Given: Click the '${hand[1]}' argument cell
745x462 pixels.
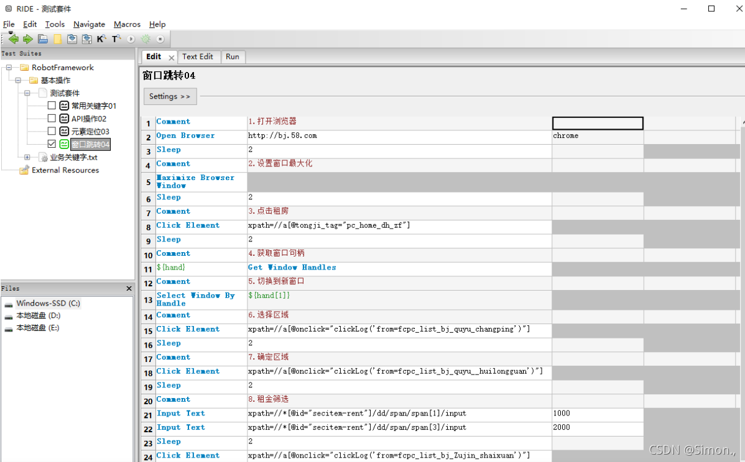Looking at the screenshot, I should click(x=400, y=300).
